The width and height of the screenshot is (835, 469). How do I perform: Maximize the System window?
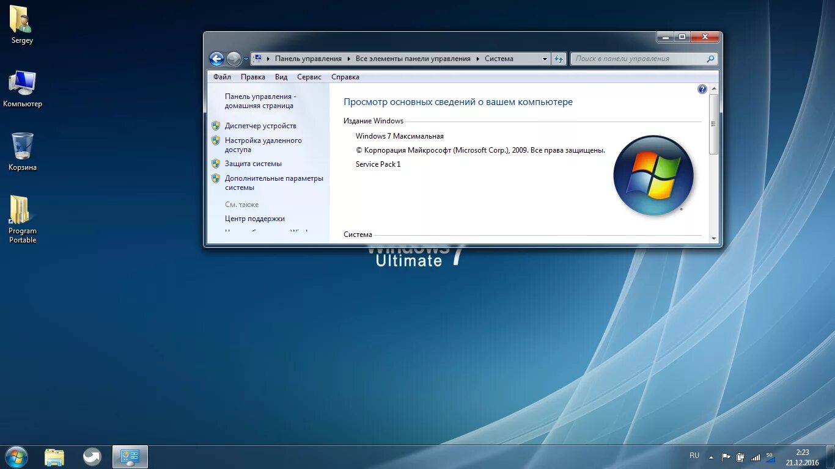click(682, 37)
